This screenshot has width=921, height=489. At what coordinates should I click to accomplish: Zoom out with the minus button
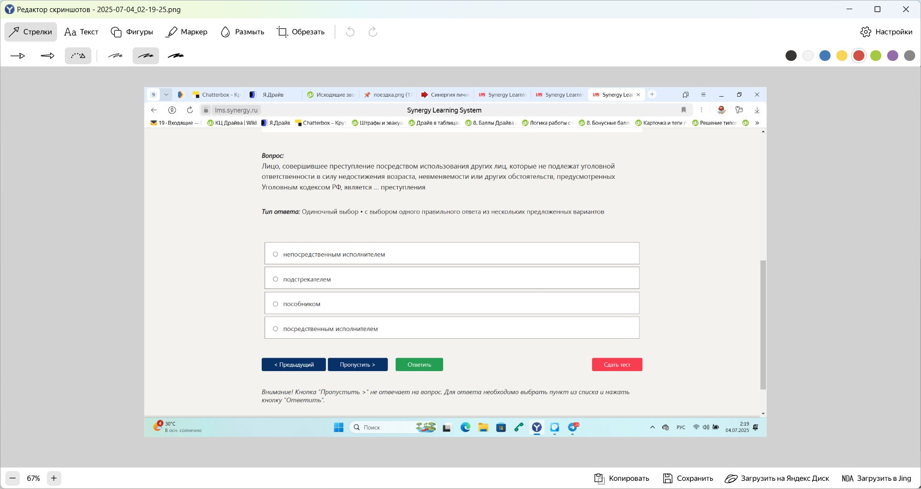point(13,478)
